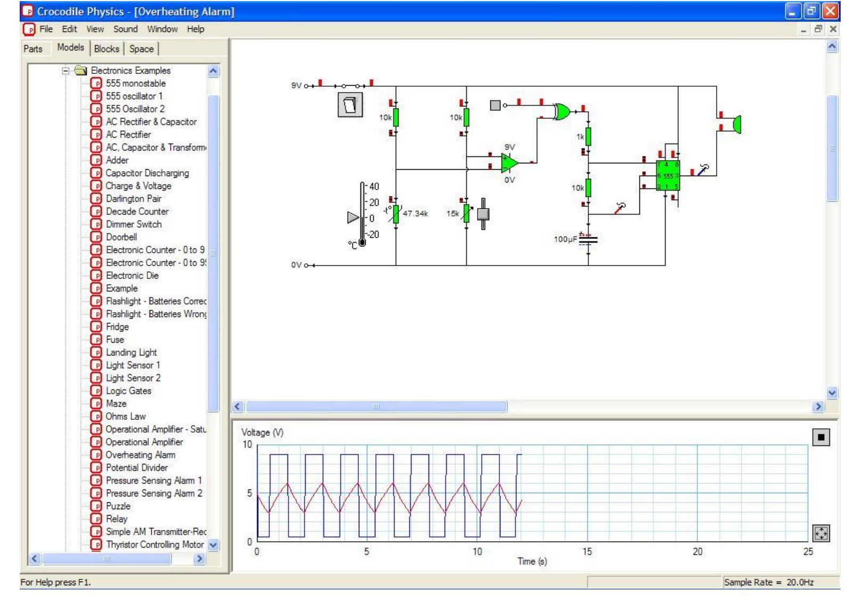Click the 10k resistor above the thermistor
This screenshot has width=855, height=597.
coord(396,117)
